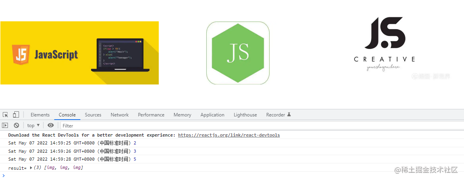Click the console prompt input line
The width and height of the screenshot is (464, 180).
point(234,176)
